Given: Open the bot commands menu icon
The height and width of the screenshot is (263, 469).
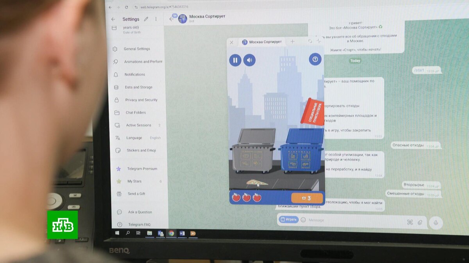Looking at the screenshot, I should pyautogui.click(x=410, y=222).
